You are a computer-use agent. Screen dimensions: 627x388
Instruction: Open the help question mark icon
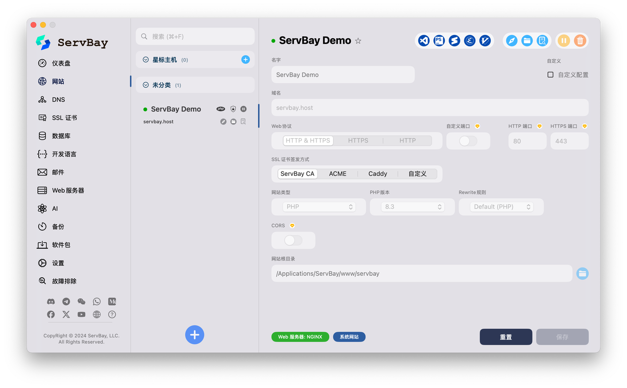coord(112,315)
